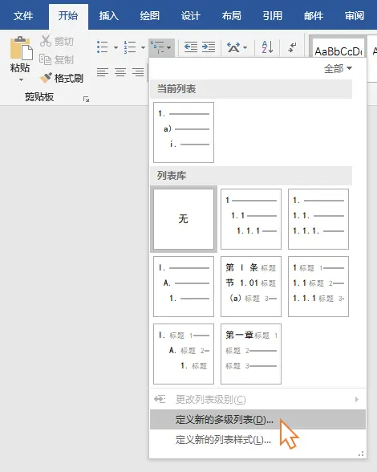Expand the 全部 filter dropdown
Image resolution: width=377 pixels, height=472 pixels.
click(x=338, y=69)
